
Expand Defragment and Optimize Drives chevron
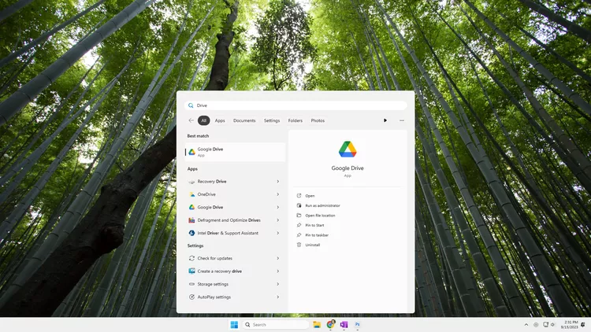(278, 220)
